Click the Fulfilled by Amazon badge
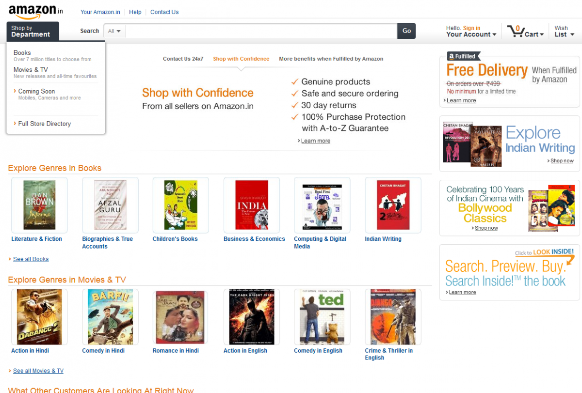 464,56
